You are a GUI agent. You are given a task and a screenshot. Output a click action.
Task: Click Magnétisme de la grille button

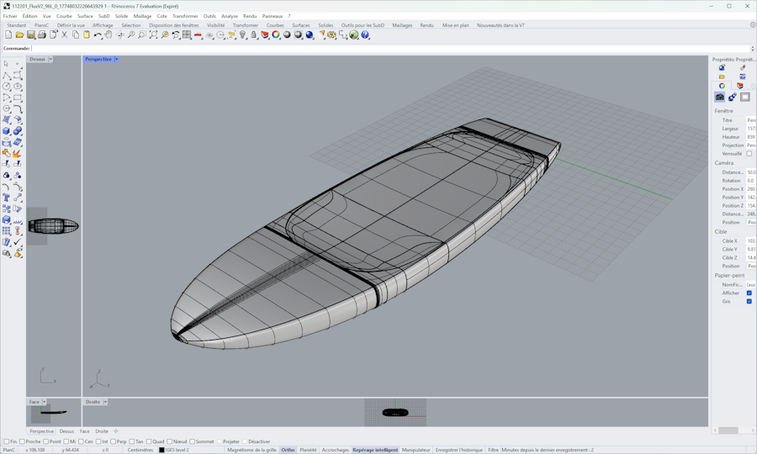251,450
